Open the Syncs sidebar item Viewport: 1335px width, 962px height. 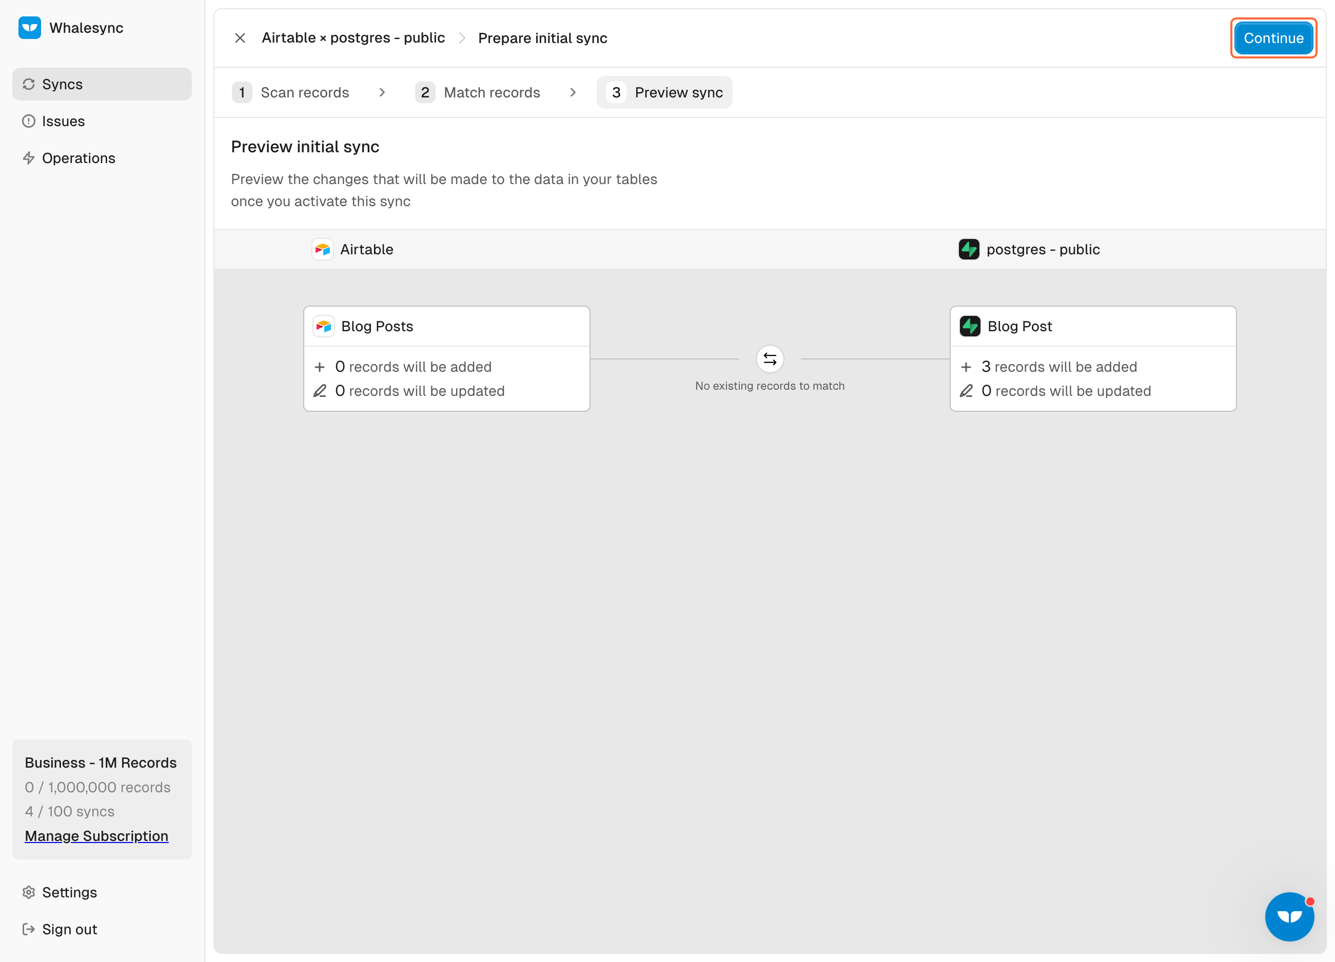click(102, 84)
